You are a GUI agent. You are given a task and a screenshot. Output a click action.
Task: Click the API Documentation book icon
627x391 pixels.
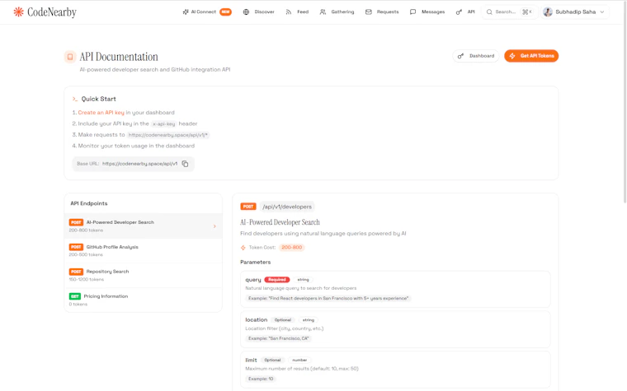coord(70,57)
